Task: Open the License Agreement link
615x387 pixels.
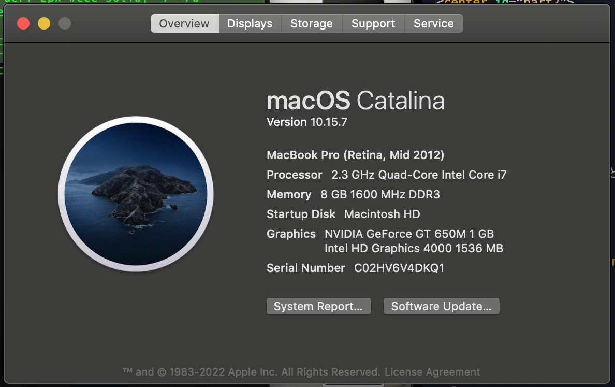Action: 432,371
